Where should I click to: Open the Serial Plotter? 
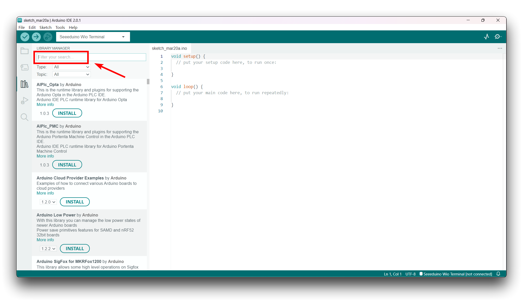click(487, 37)
